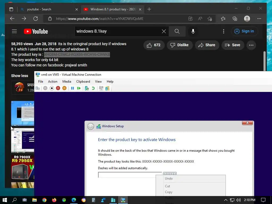Clear the YouTube search box
Viewport: 272px width, 204px height.
click(164, 31)
